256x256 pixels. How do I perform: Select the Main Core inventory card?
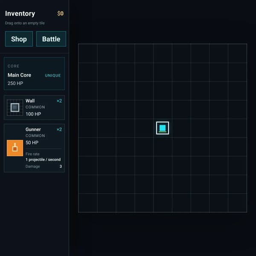(x=34, y=73)
